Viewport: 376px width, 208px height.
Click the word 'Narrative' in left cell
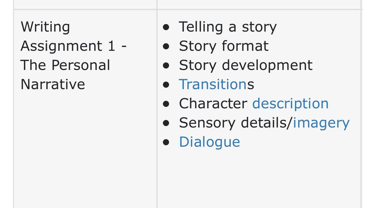click(53, 84)
